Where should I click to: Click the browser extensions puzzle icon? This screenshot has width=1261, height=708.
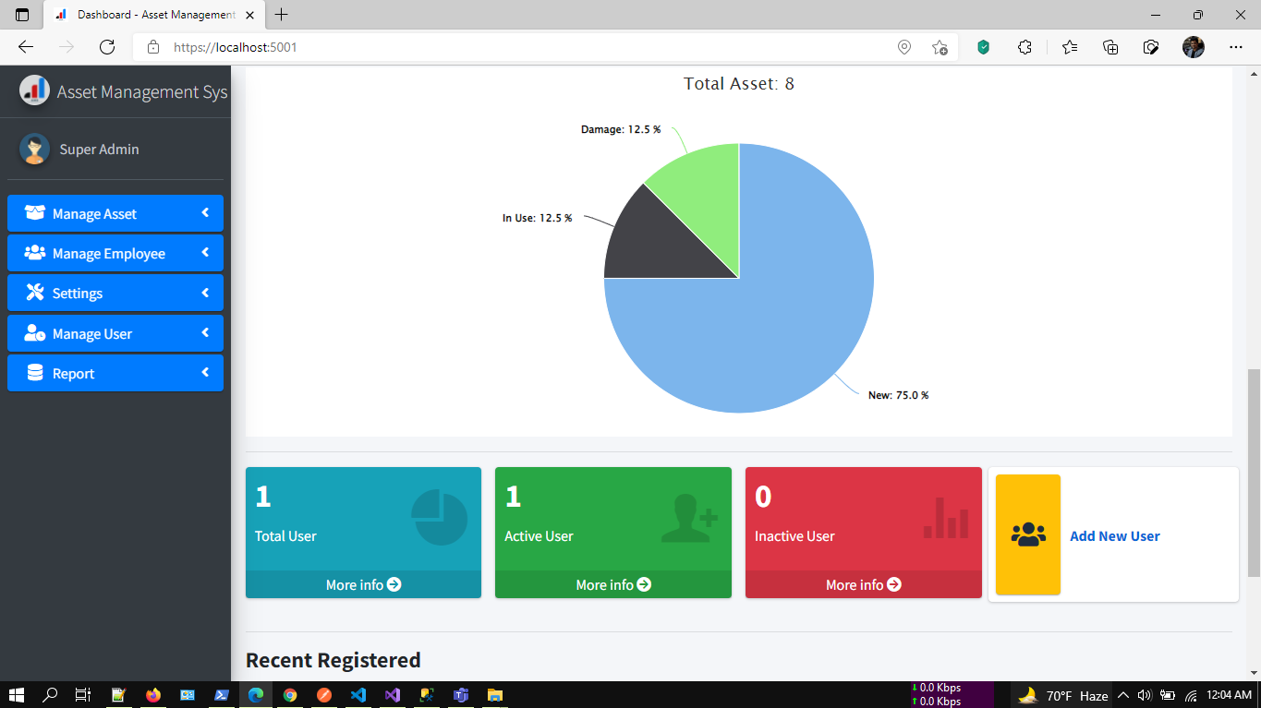(1025, 47)
